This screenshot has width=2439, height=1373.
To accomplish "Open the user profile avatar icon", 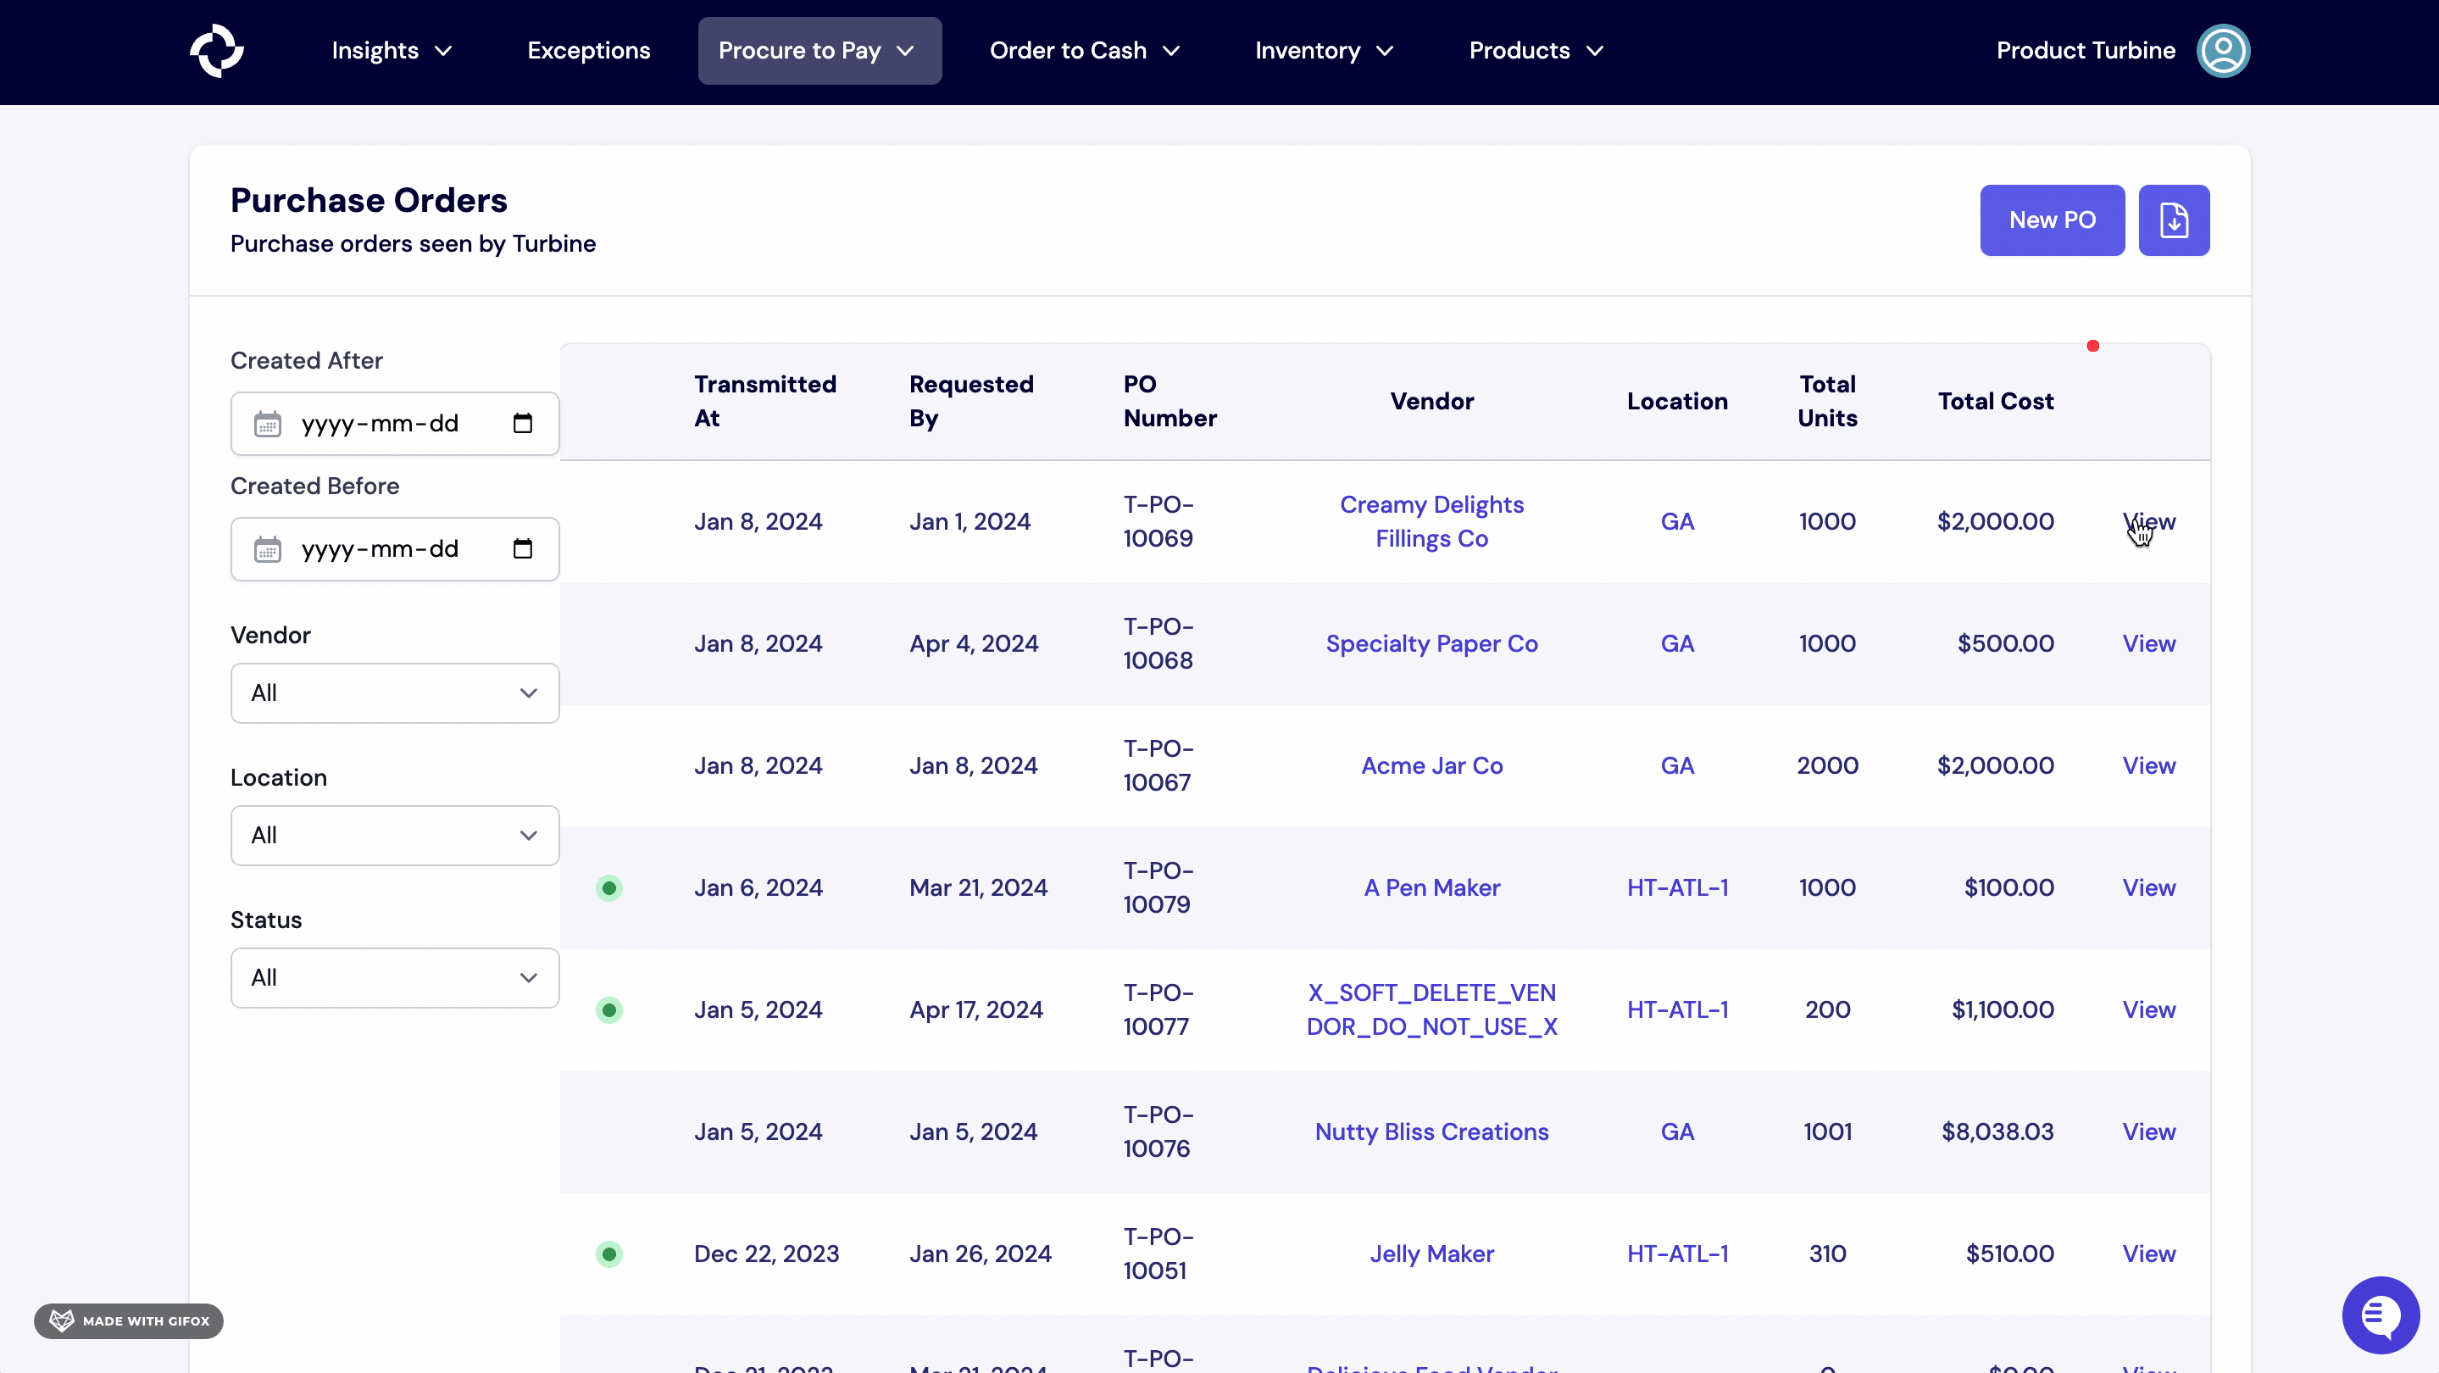I will [x=2222, y=50].
